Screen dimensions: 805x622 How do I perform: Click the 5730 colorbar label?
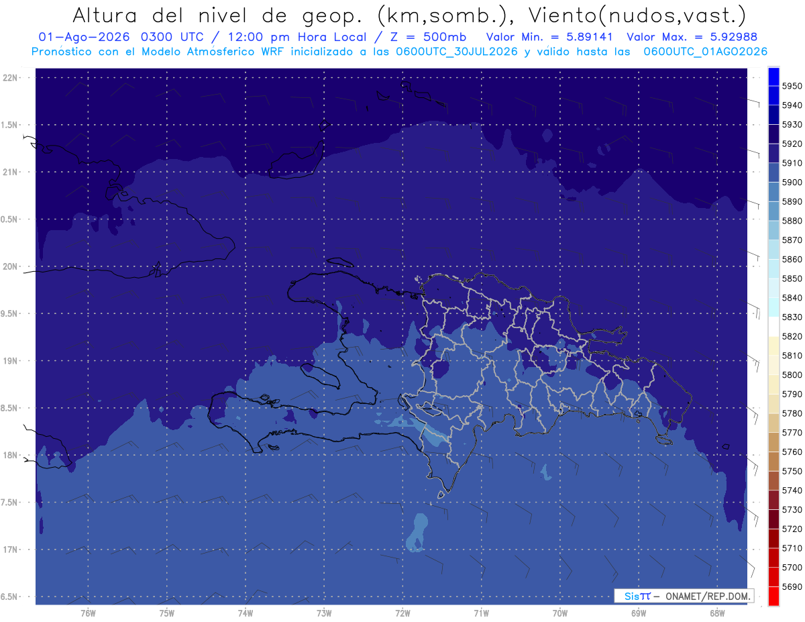(x=792, y=509)
